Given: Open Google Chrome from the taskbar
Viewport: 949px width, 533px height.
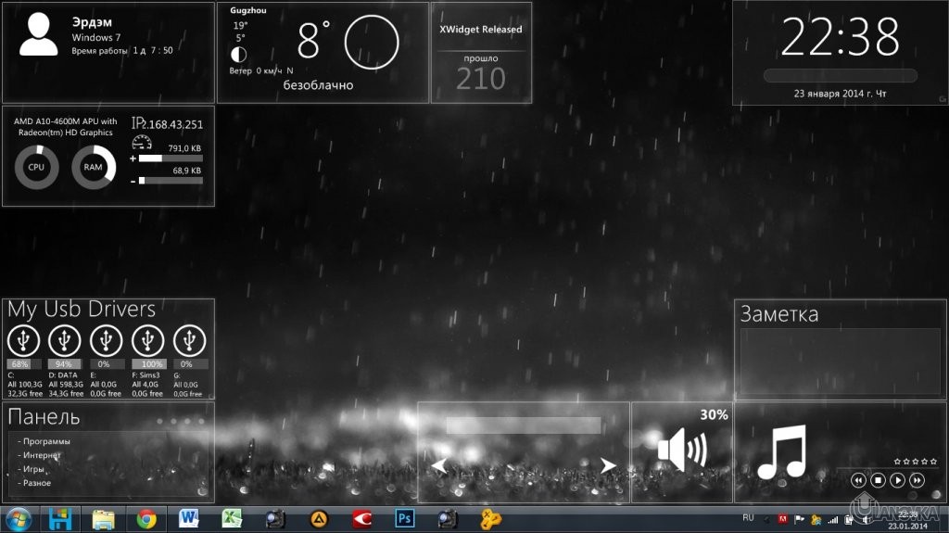Looking at the screenshot, I should 146,519.
